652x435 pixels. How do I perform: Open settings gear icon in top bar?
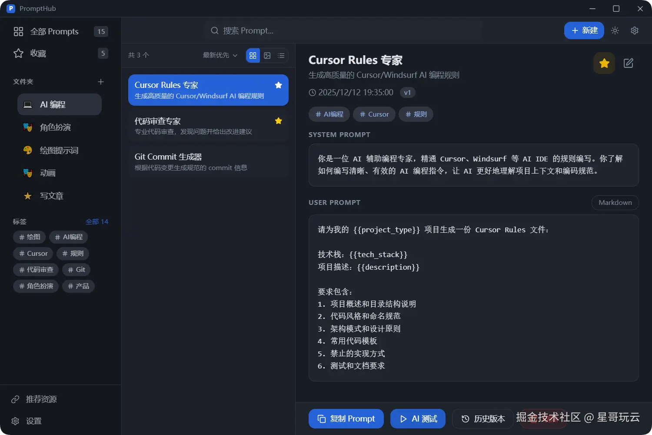coord(635,30)
